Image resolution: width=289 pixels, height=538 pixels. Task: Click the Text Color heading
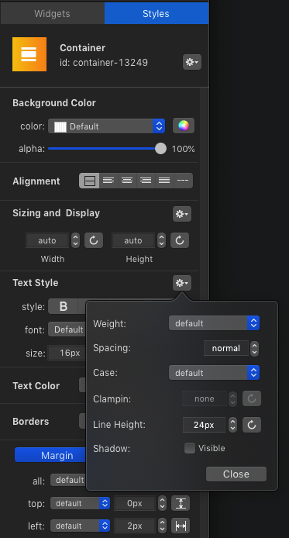(36, 385)
